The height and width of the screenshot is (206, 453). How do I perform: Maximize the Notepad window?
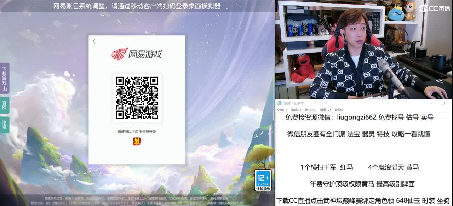[443, 103]
